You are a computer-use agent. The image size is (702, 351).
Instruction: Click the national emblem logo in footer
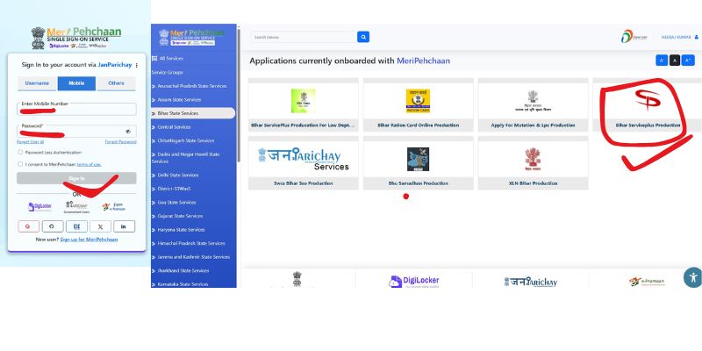point(297,279)
